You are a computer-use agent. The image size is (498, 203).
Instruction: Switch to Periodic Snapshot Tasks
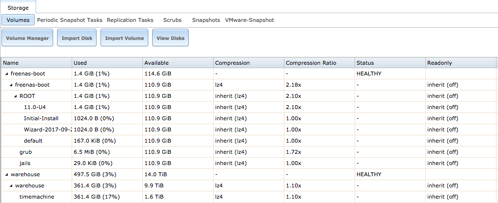coord(70,20)
